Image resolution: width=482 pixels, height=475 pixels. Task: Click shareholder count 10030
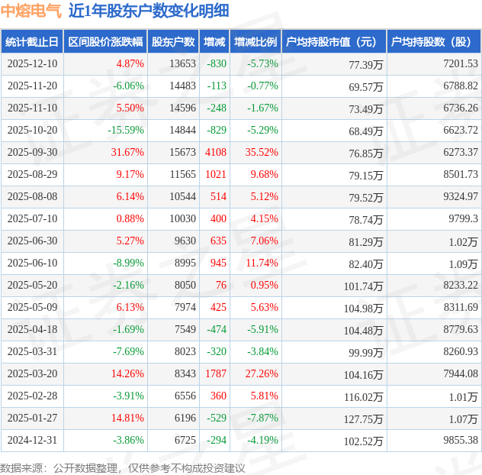pyautogui.click(x=182, y=219)
